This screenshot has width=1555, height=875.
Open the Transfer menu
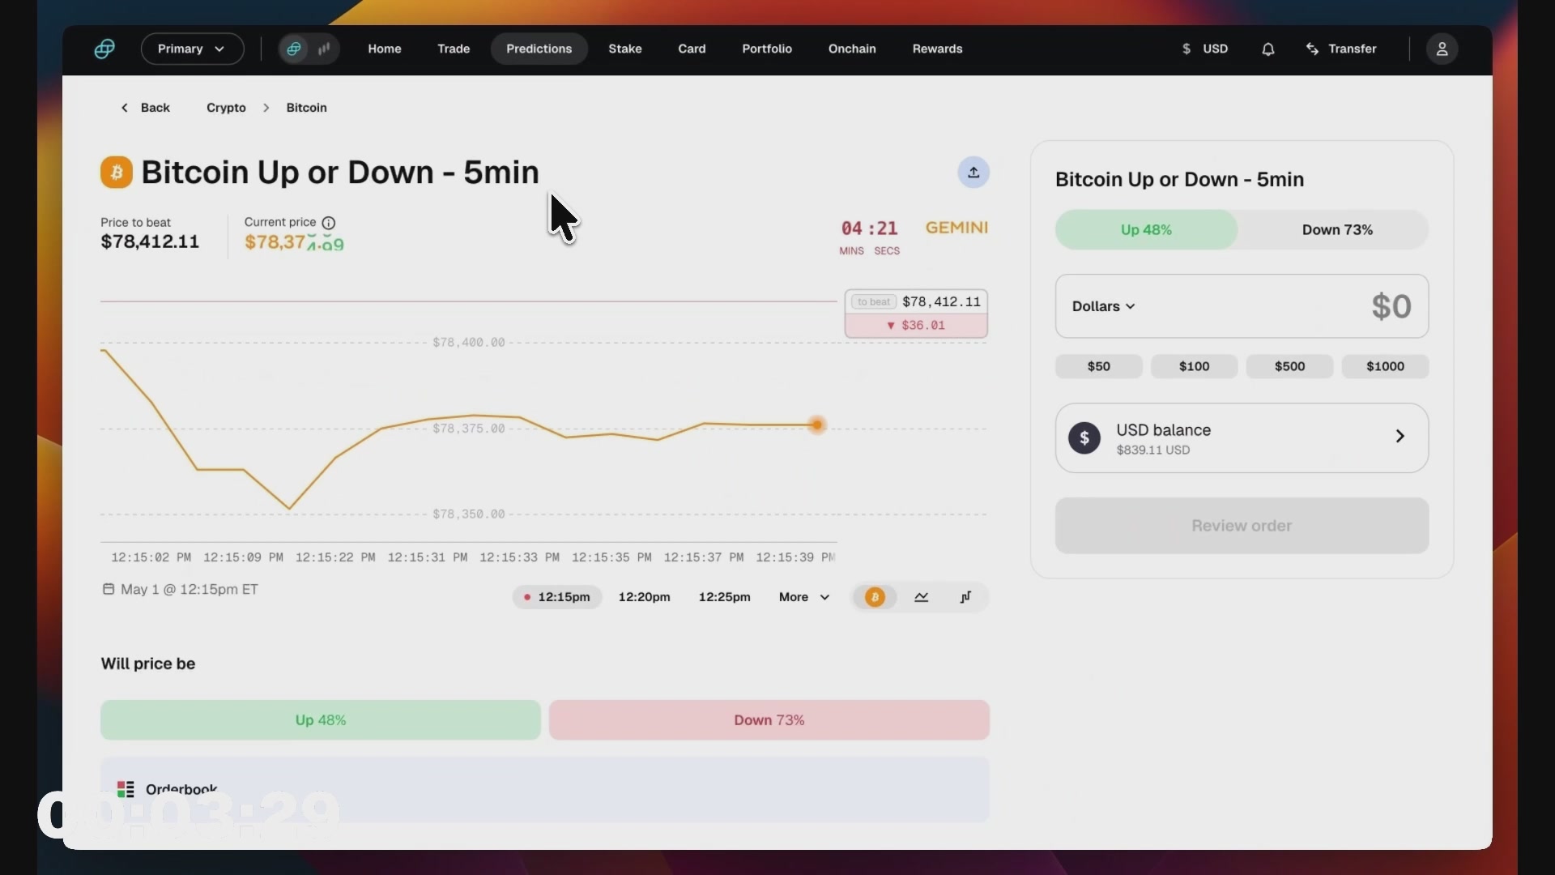coord(1341,49)
